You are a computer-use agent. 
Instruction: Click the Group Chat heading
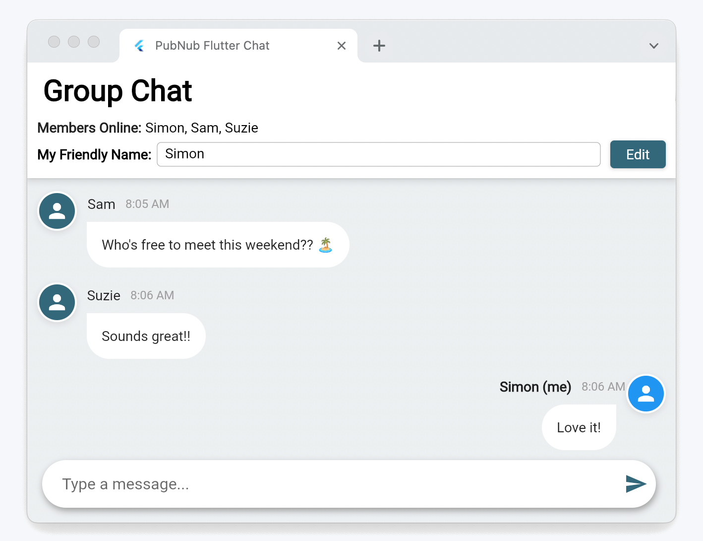118,91
